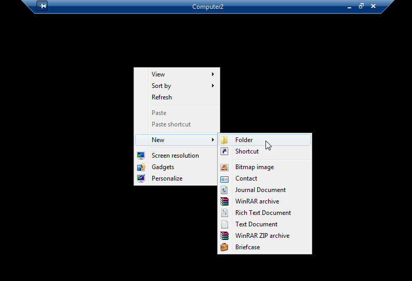Image resolution: width=412 pixels, height=281 pixels.
Task: Select the New menu entry
Action: [x=177, y=140]
